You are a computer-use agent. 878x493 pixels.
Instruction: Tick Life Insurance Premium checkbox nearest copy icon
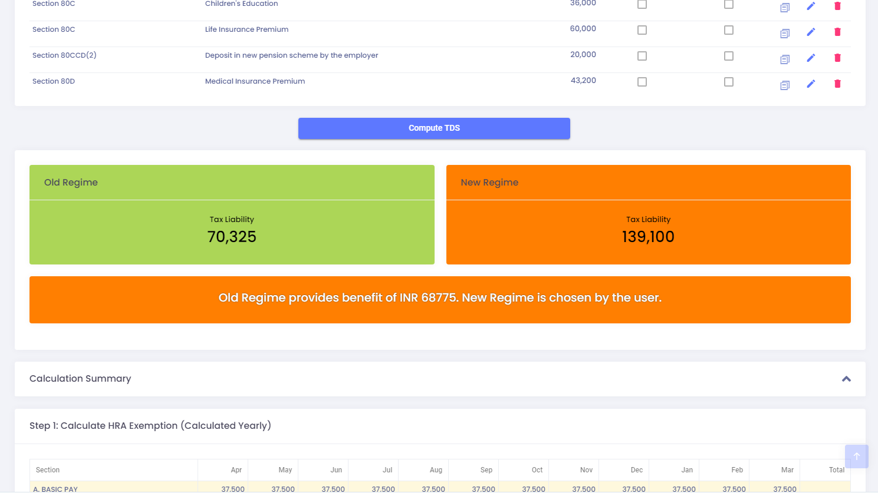[729, 30]
